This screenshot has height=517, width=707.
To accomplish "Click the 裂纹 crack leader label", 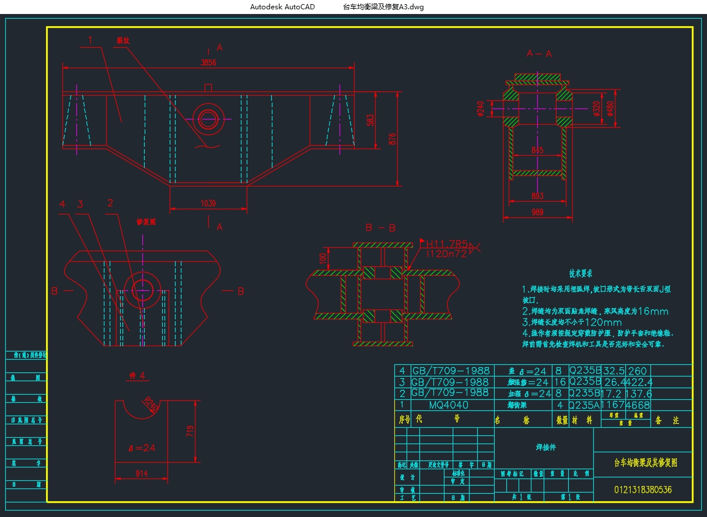I will [x=123, y=41].
